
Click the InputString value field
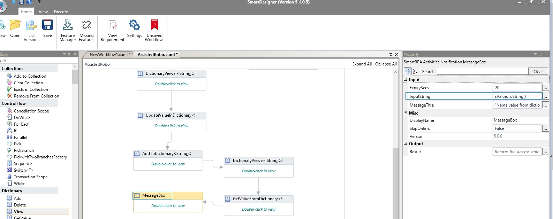click(517, 96)
